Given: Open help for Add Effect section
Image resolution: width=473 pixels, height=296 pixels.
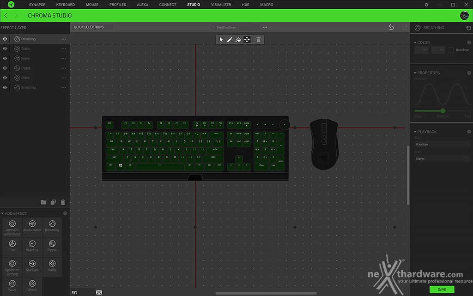Looking at the screenshot, I should 65,213.
